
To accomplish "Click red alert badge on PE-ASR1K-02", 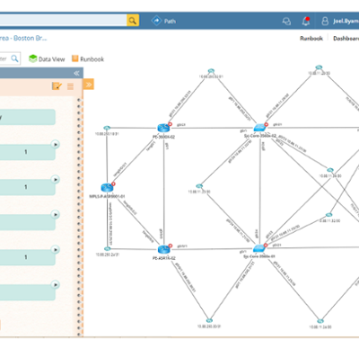I will [171, 246].
